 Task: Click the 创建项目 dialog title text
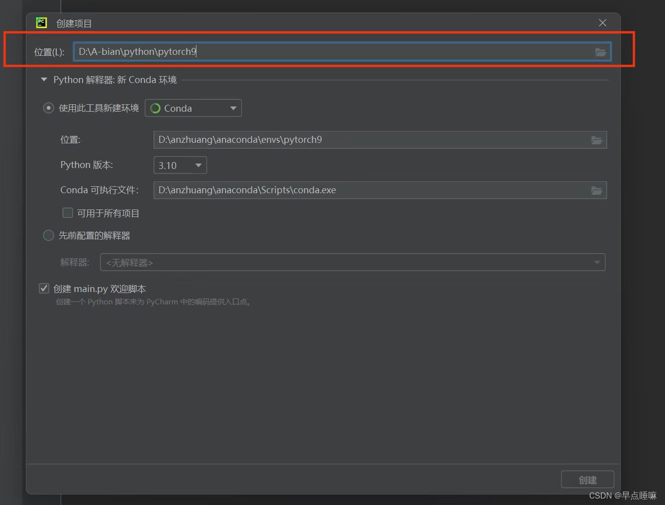click(74, 23)
